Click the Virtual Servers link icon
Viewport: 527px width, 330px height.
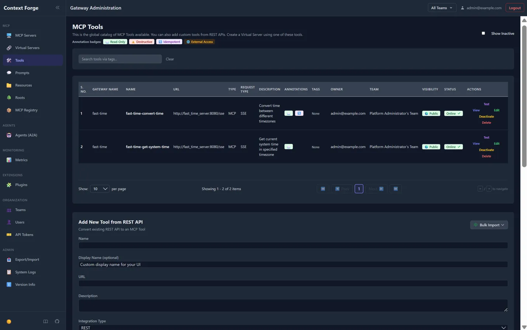pyautogui.click(x=9, y=48)
